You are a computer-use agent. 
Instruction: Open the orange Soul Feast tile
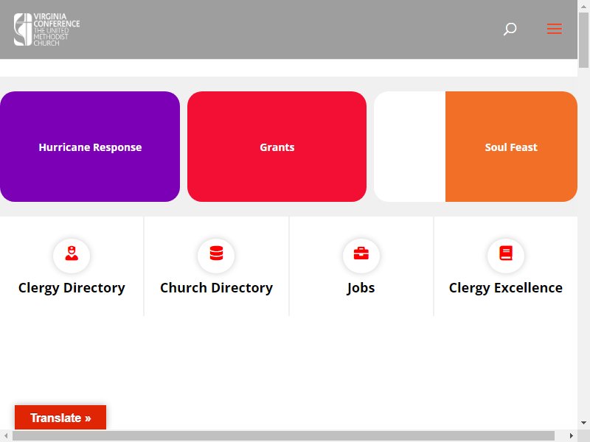coord(511,147)
